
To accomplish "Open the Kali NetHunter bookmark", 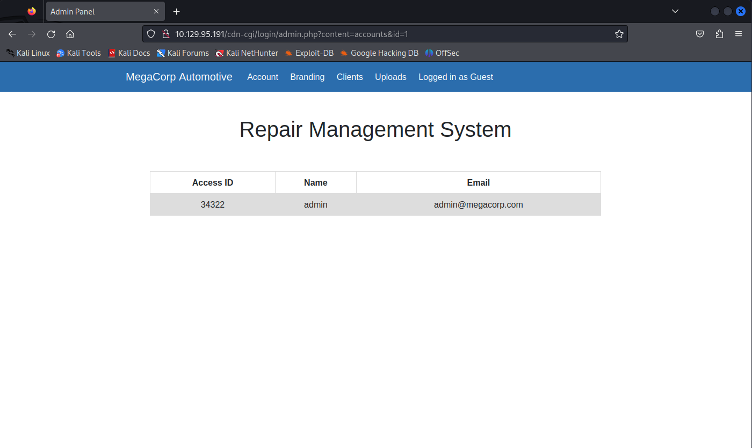I will pyautogui.click(x=247, y=53).
